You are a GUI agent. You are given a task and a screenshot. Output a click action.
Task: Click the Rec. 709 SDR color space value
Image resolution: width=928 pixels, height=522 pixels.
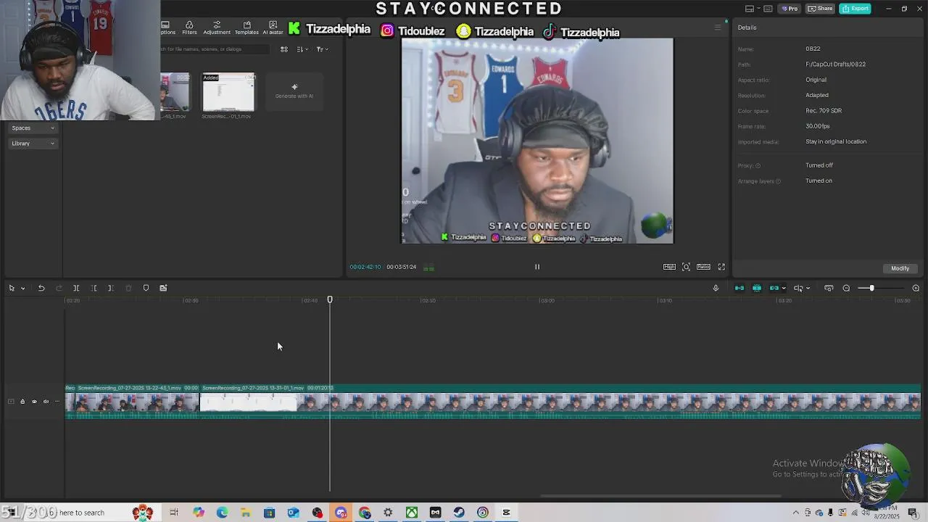click(x=824, y=111)
